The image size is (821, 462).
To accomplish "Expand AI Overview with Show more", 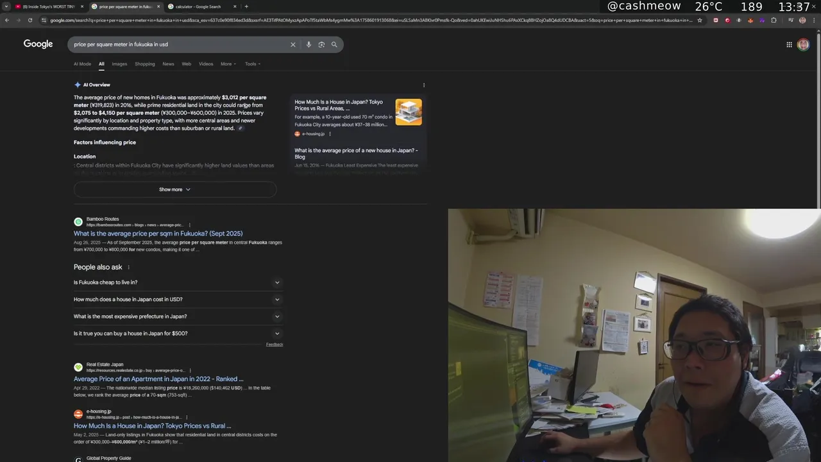I will (x=175, y=189).
